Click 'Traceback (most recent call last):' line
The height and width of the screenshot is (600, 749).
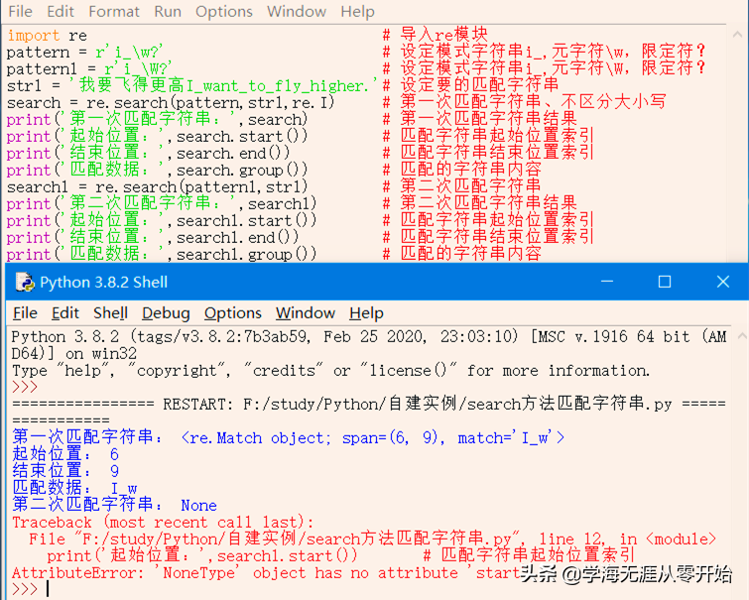163,522
